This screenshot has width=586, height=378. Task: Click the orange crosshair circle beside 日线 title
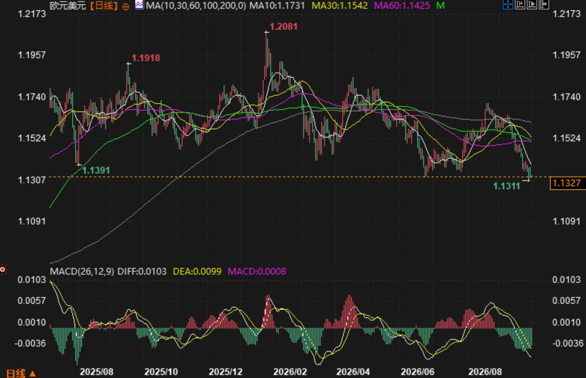pos(125,6)
